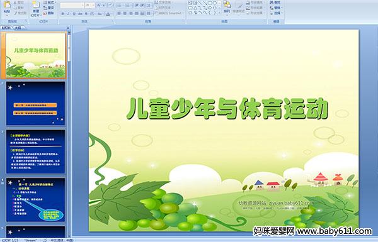Close the slide thumbnail pane
378x242 pixels.
tap(68, 28)
